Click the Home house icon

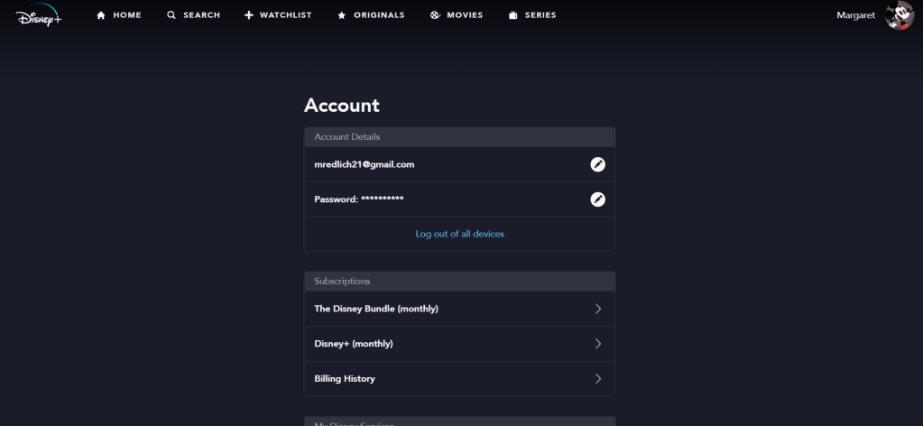tap(101, 15)
